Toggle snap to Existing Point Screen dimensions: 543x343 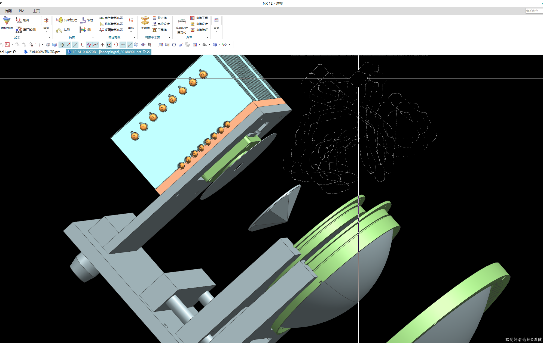(123, 45)
